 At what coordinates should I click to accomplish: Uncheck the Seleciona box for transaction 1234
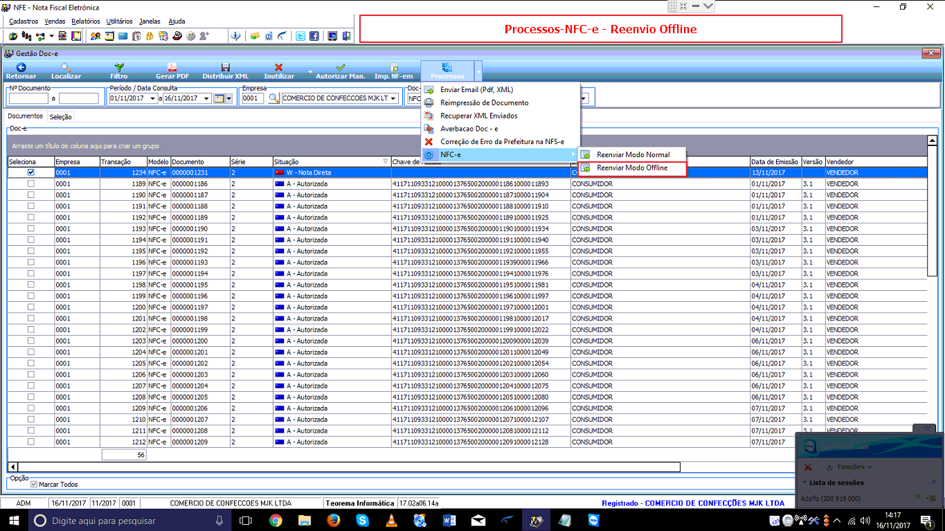[x=30, y=172]
